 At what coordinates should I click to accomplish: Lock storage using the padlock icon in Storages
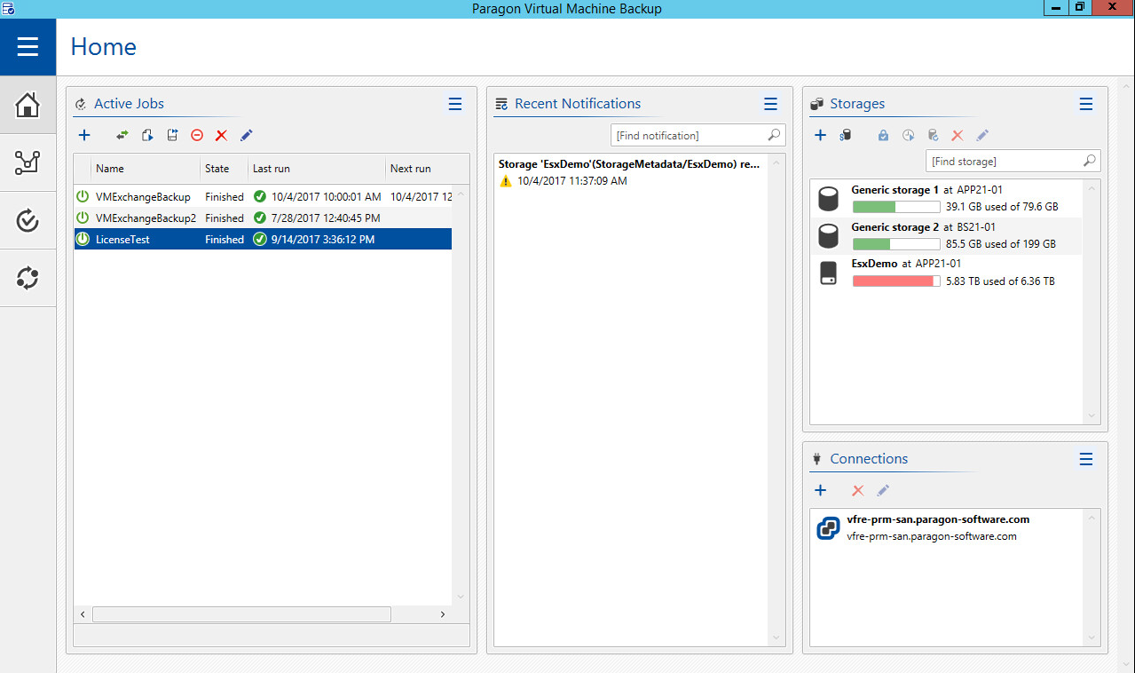click(x=883, y=135)
